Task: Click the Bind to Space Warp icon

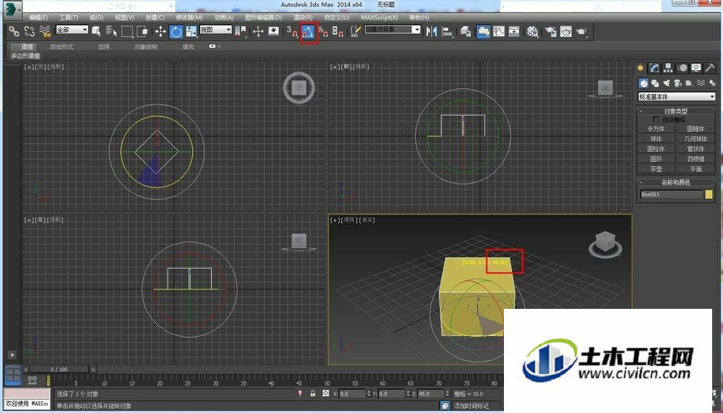Action: (45, 31)
